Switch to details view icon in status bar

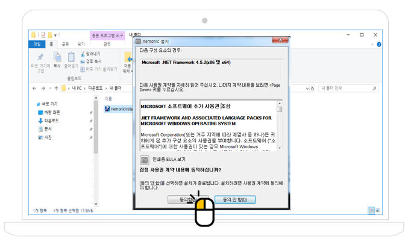pos(371,210)
